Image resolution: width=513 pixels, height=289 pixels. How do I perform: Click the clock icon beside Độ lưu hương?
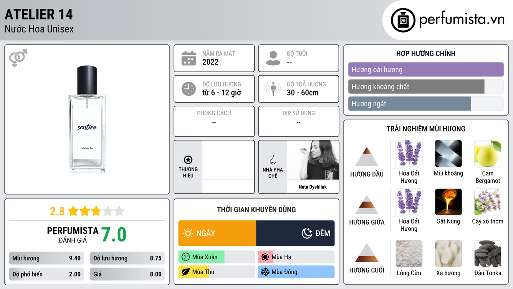(x=189, y=89)
